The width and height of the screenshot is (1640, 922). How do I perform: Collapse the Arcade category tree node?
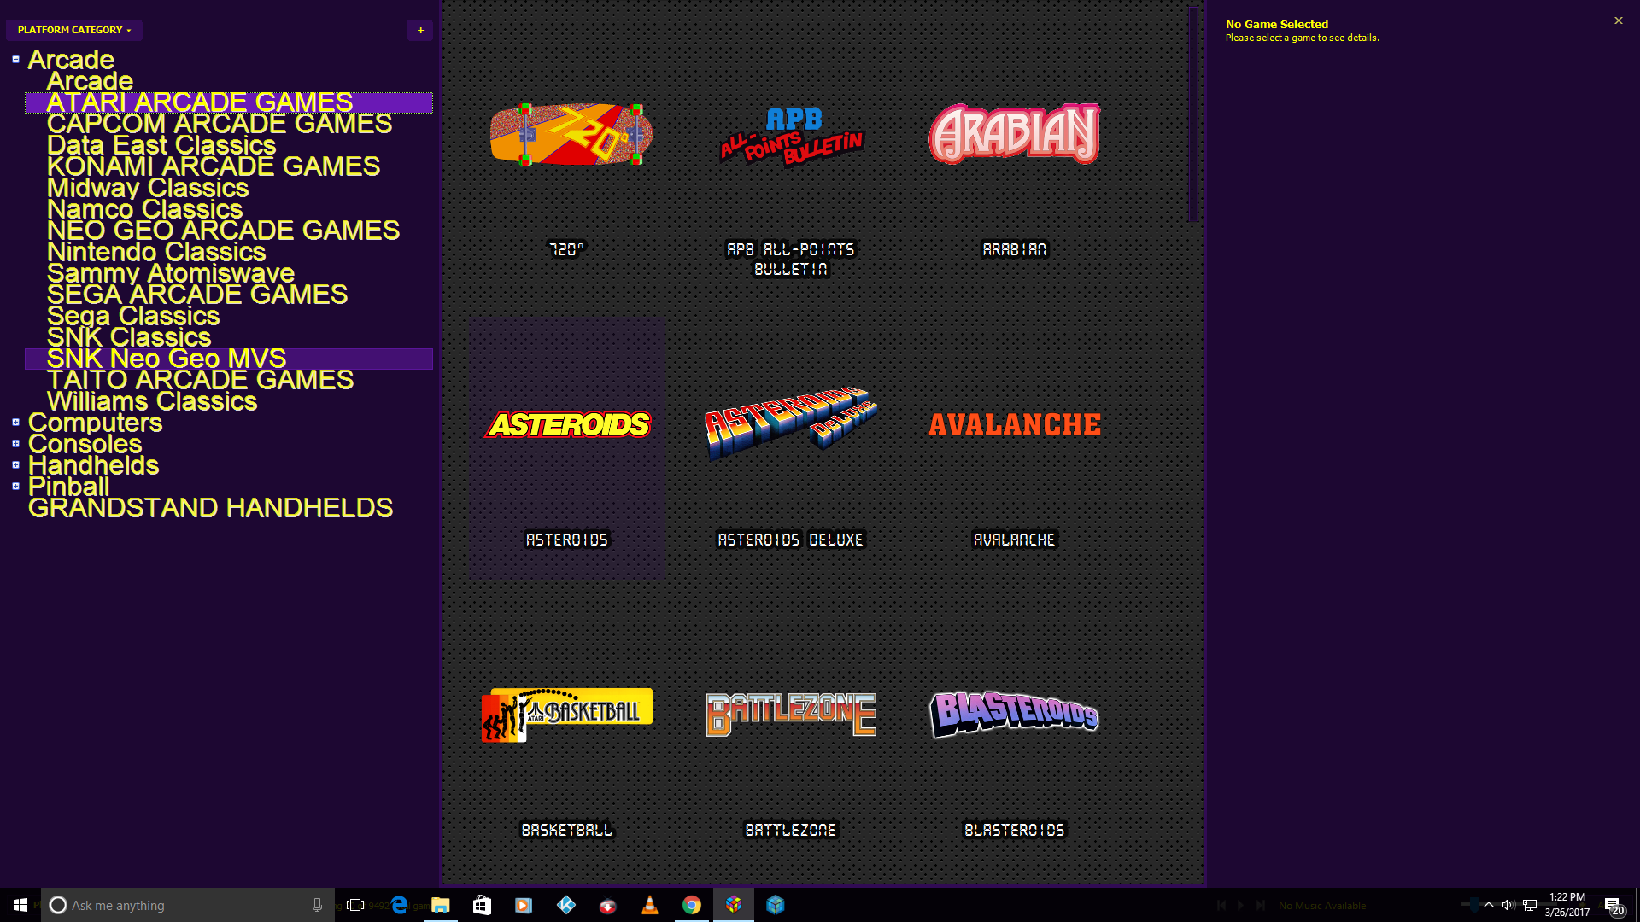pyautogui.click(x=15, y=60)
